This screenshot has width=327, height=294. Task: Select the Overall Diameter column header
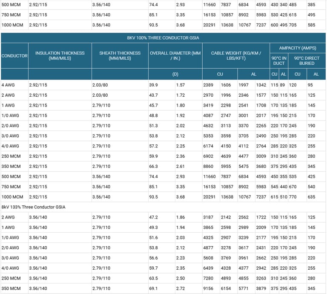point(175,56)
